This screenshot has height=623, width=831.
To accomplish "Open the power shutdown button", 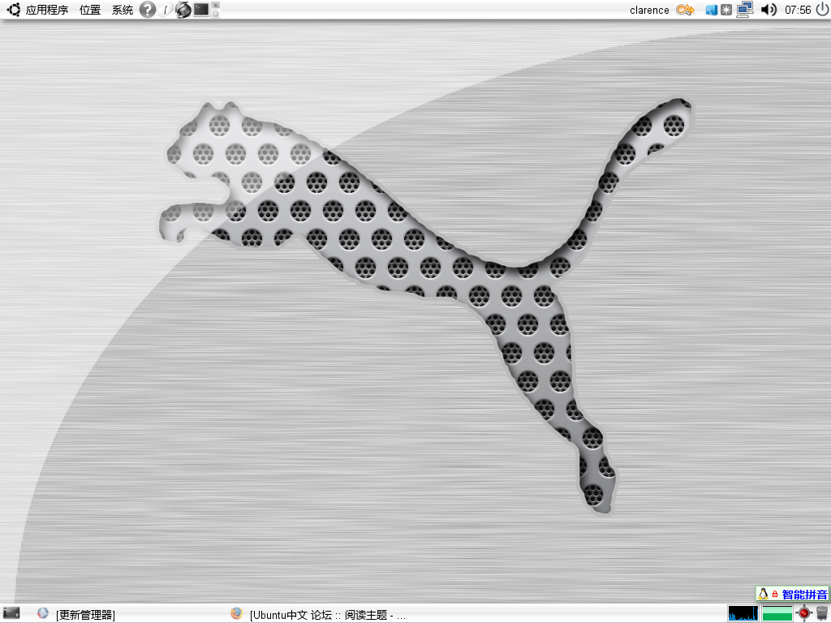I will point(823,10).
